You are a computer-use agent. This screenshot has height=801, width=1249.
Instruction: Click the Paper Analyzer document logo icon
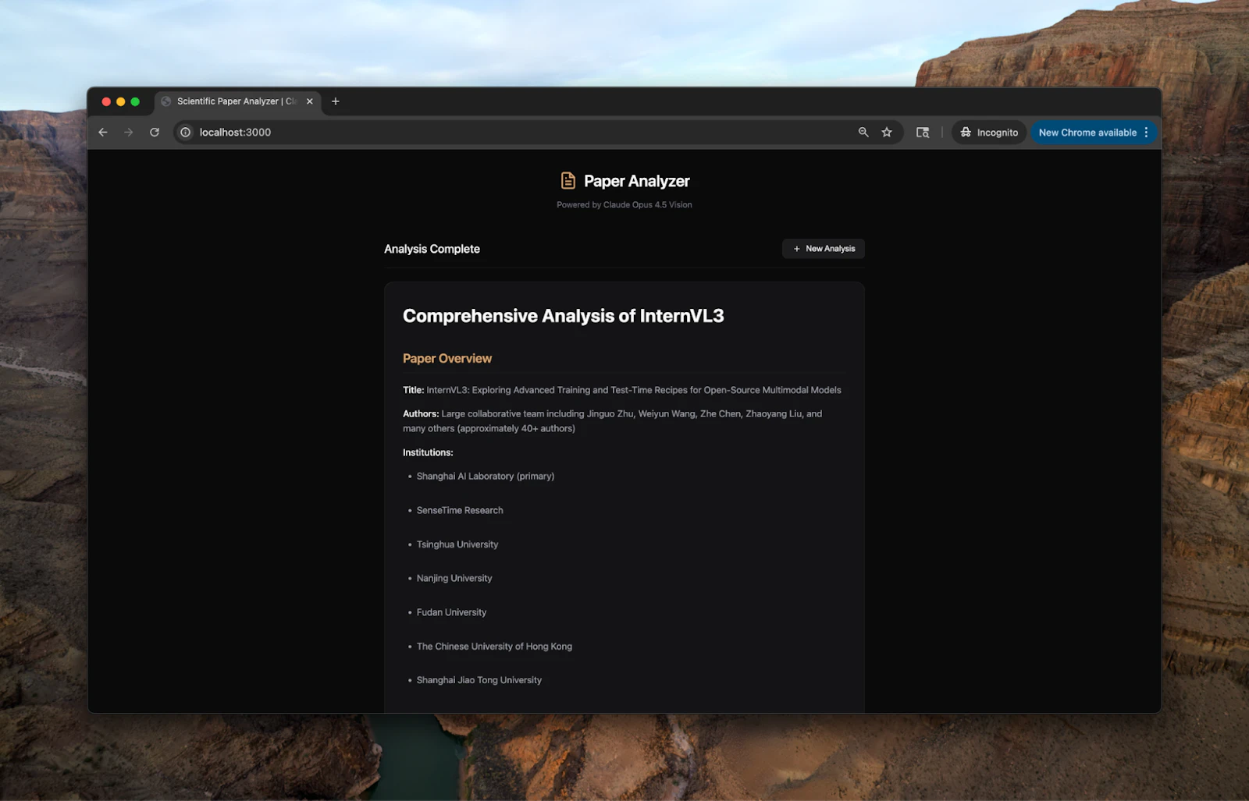568,181
